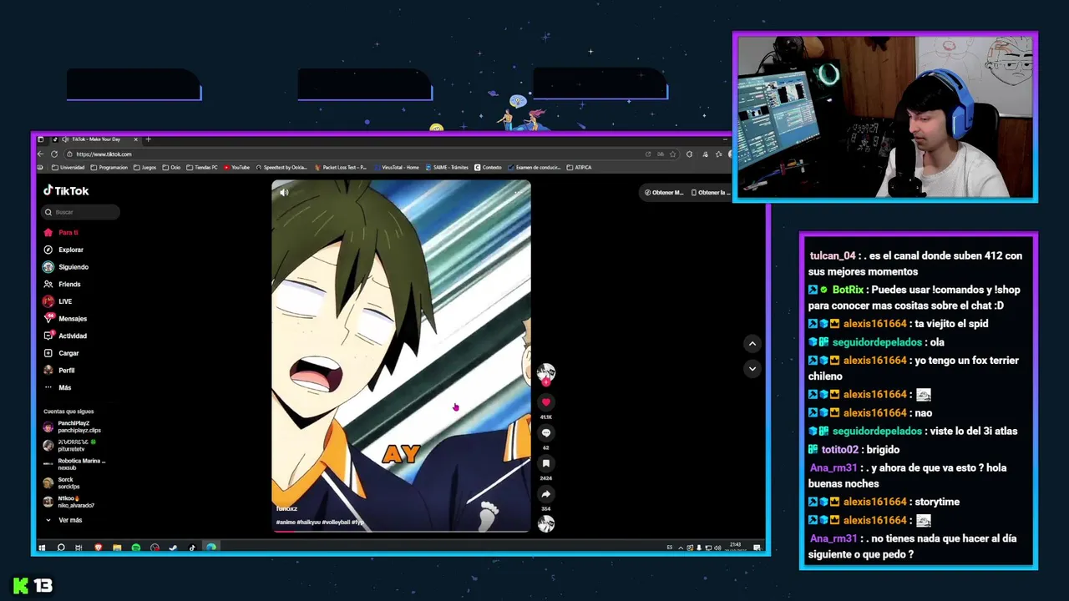Open the YouTube bookmark
1069x601 pixels.
click(x=236, y=168)
